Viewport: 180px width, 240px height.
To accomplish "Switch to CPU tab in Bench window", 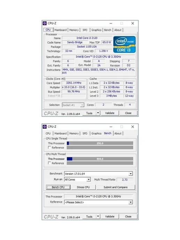I will pyautogui.click(x=48, y=134).
